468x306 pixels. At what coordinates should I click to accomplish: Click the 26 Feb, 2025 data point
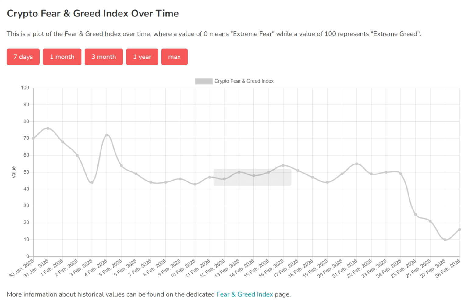coord(430,221)
